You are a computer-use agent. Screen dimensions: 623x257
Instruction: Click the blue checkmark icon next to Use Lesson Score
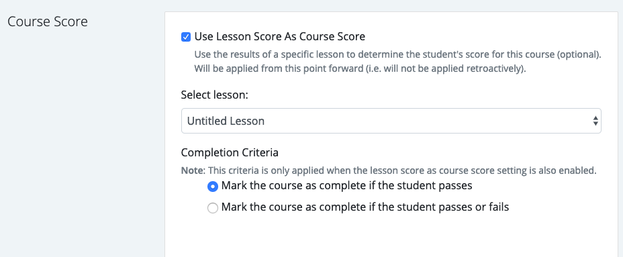[x=185, y=38]
